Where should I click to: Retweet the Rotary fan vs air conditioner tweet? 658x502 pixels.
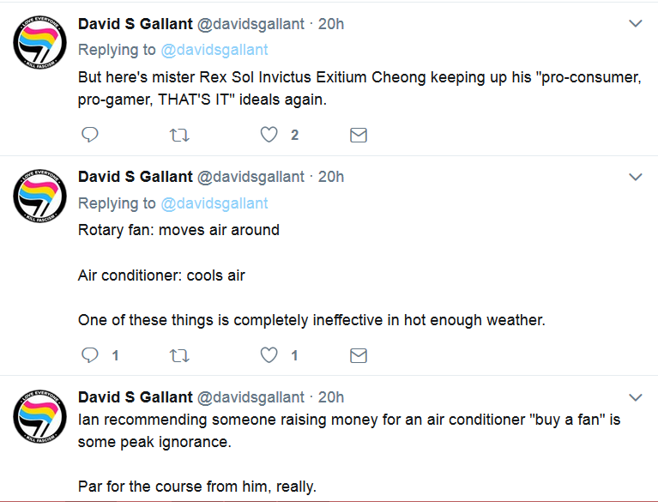pos(179,356)
